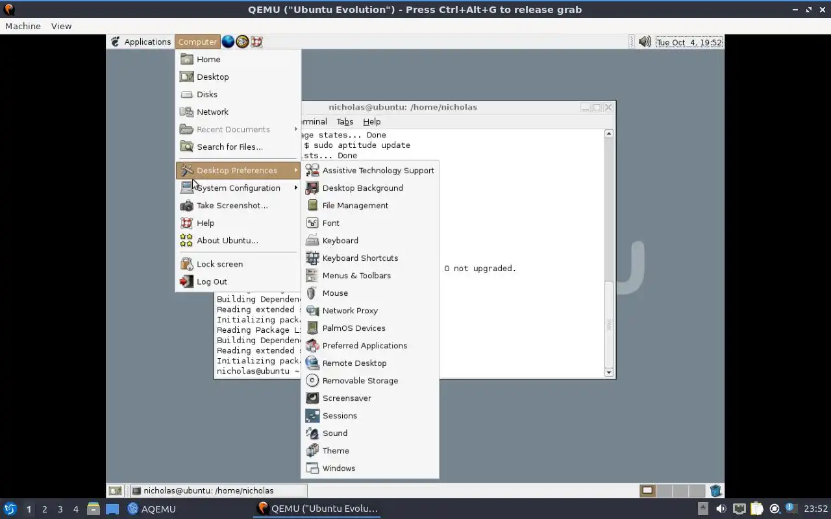The height and width of the screenshot is (519, 831).
Task: Click host tray volume icon
Action: click(721, 509)
